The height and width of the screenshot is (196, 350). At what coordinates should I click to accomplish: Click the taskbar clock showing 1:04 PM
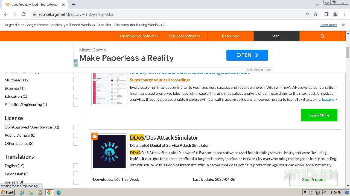[336, 192]
